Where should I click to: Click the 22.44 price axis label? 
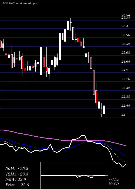[126, 106]
